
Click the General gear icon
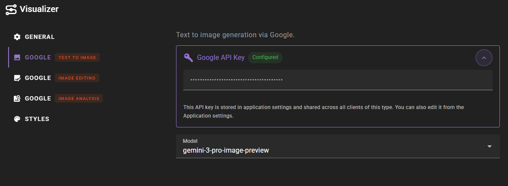tap(17, 37)
